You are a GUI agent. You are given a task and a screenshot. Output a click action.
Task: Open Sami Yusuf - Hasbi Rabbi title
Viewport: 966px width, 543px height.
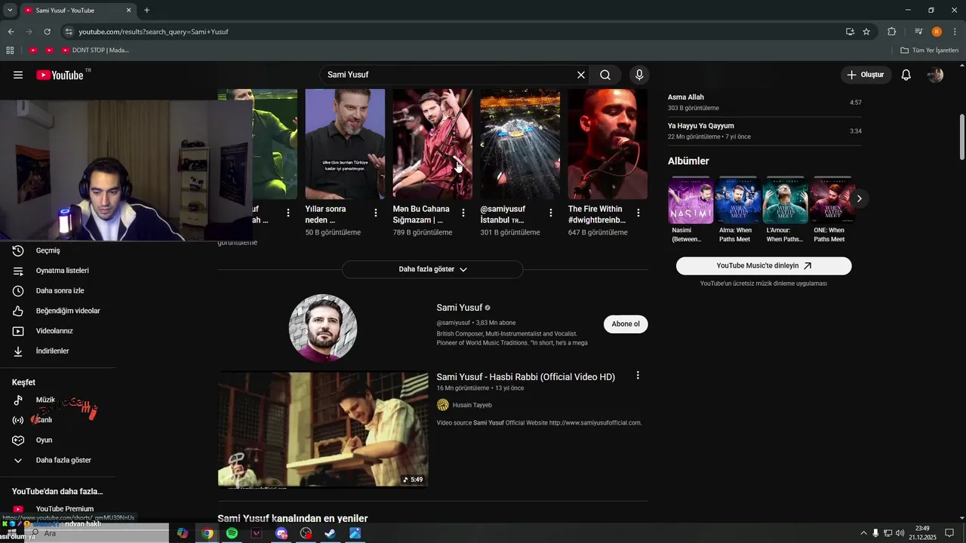525,377
